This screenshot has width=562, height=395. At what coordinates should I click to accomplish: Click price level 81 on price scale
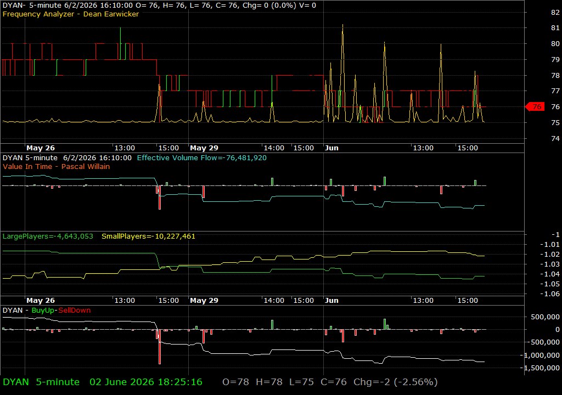pos(555,27)
